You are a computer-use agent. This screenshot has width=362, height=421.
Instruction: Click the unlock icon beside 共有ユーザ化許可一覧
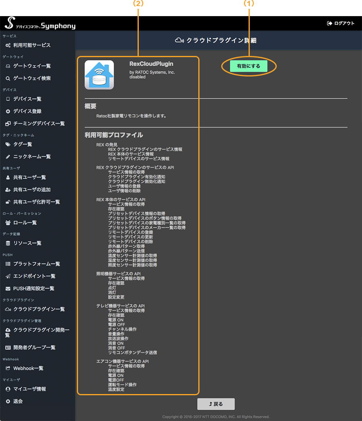8,202
